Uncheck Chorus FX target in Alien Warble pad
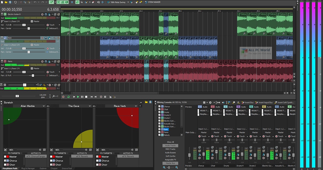The height and width of the screenshot is (170, 323). pos(5,161)
